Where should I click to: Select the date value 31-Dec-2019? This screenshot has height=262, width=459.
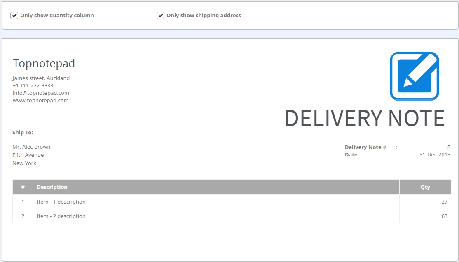(435, 155)
